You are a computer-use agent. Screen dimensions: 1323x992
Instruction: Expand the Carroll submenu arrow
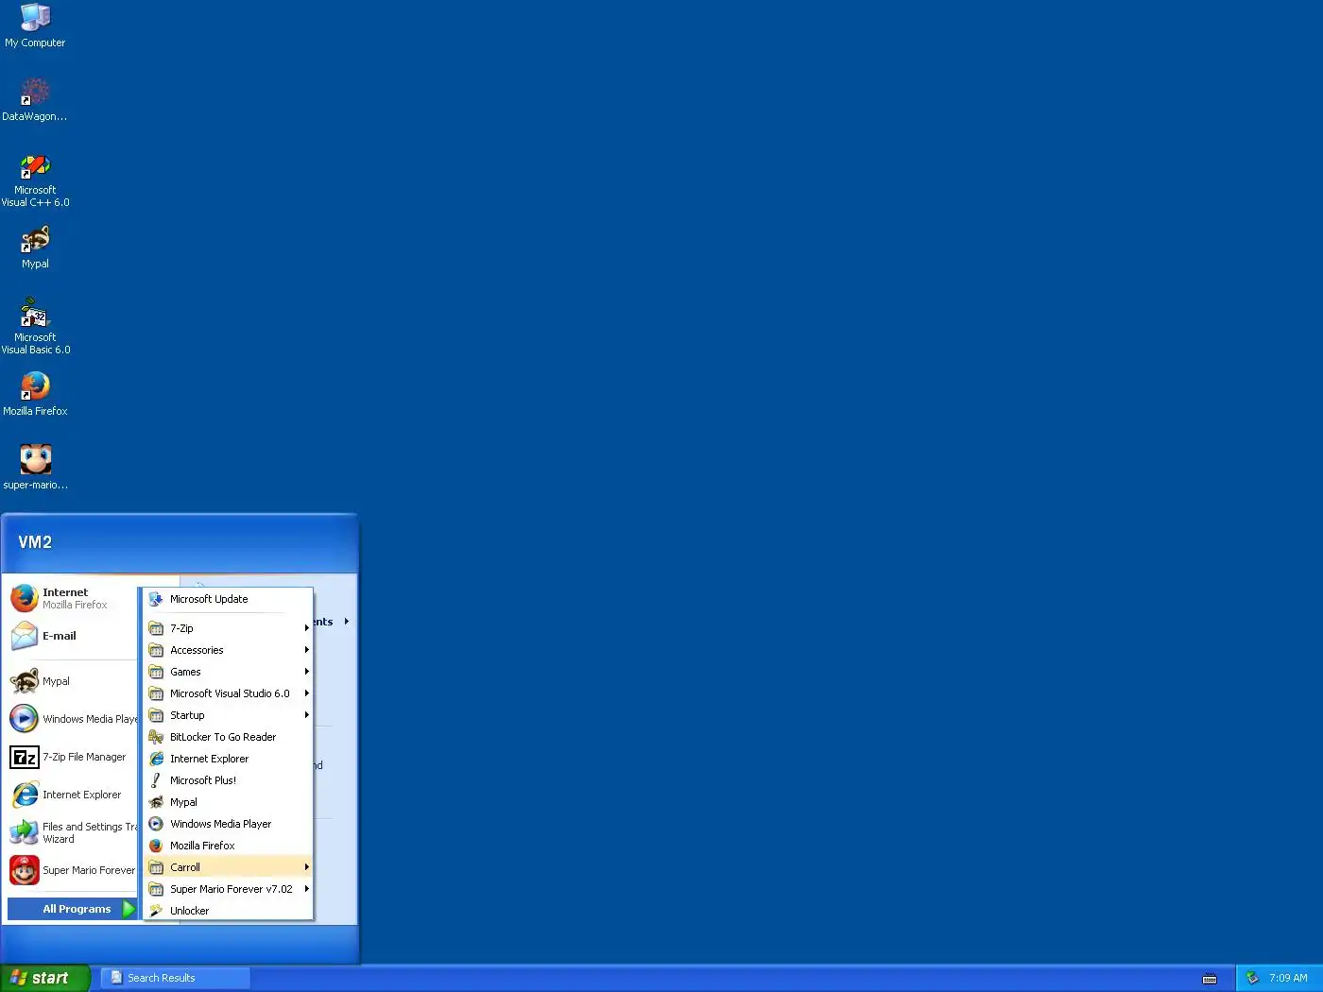point(306,867)
